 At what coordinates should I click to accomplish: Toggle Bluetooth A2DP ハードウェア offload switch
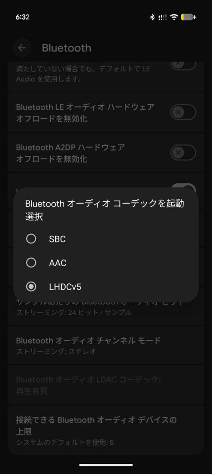pos(183,152)
